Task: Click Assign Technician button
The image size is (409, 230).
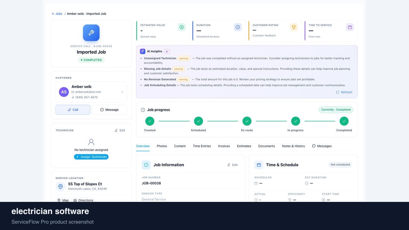Action: 91,157
